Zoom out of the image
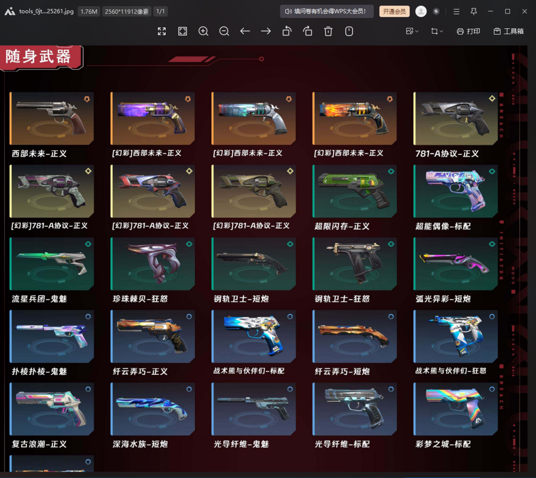Image resolution: width=536 pixels, height=478 pixels. pyautogui.click(x=224, y=31)
